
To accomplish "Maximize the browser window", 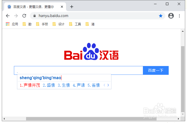I will pos(167,4).
